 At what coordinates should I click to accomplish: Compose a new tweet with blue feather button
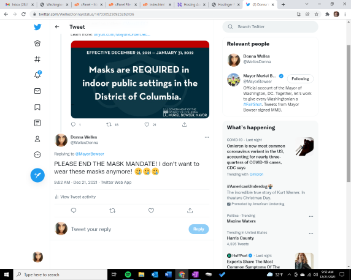click(37, 175)
